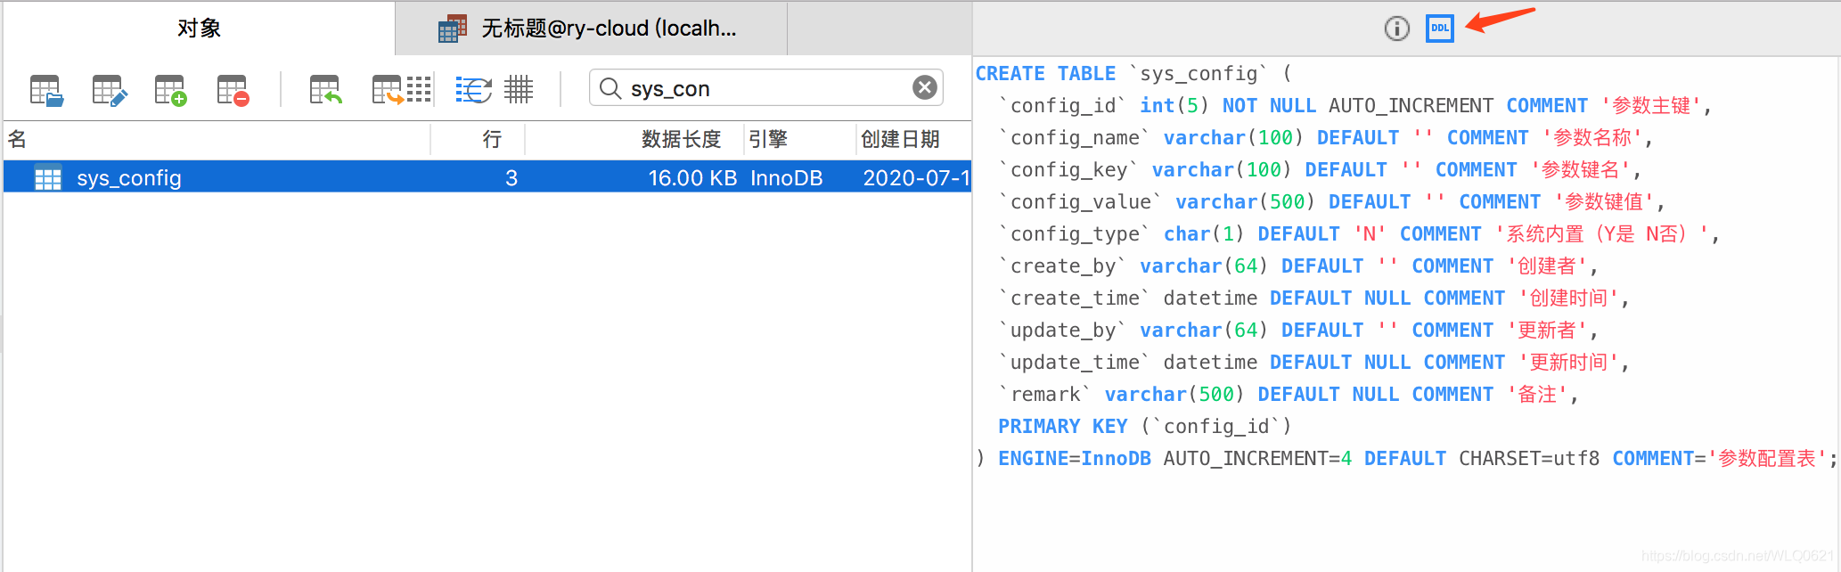Click the config_name column definition line

tap(1325, 137)
